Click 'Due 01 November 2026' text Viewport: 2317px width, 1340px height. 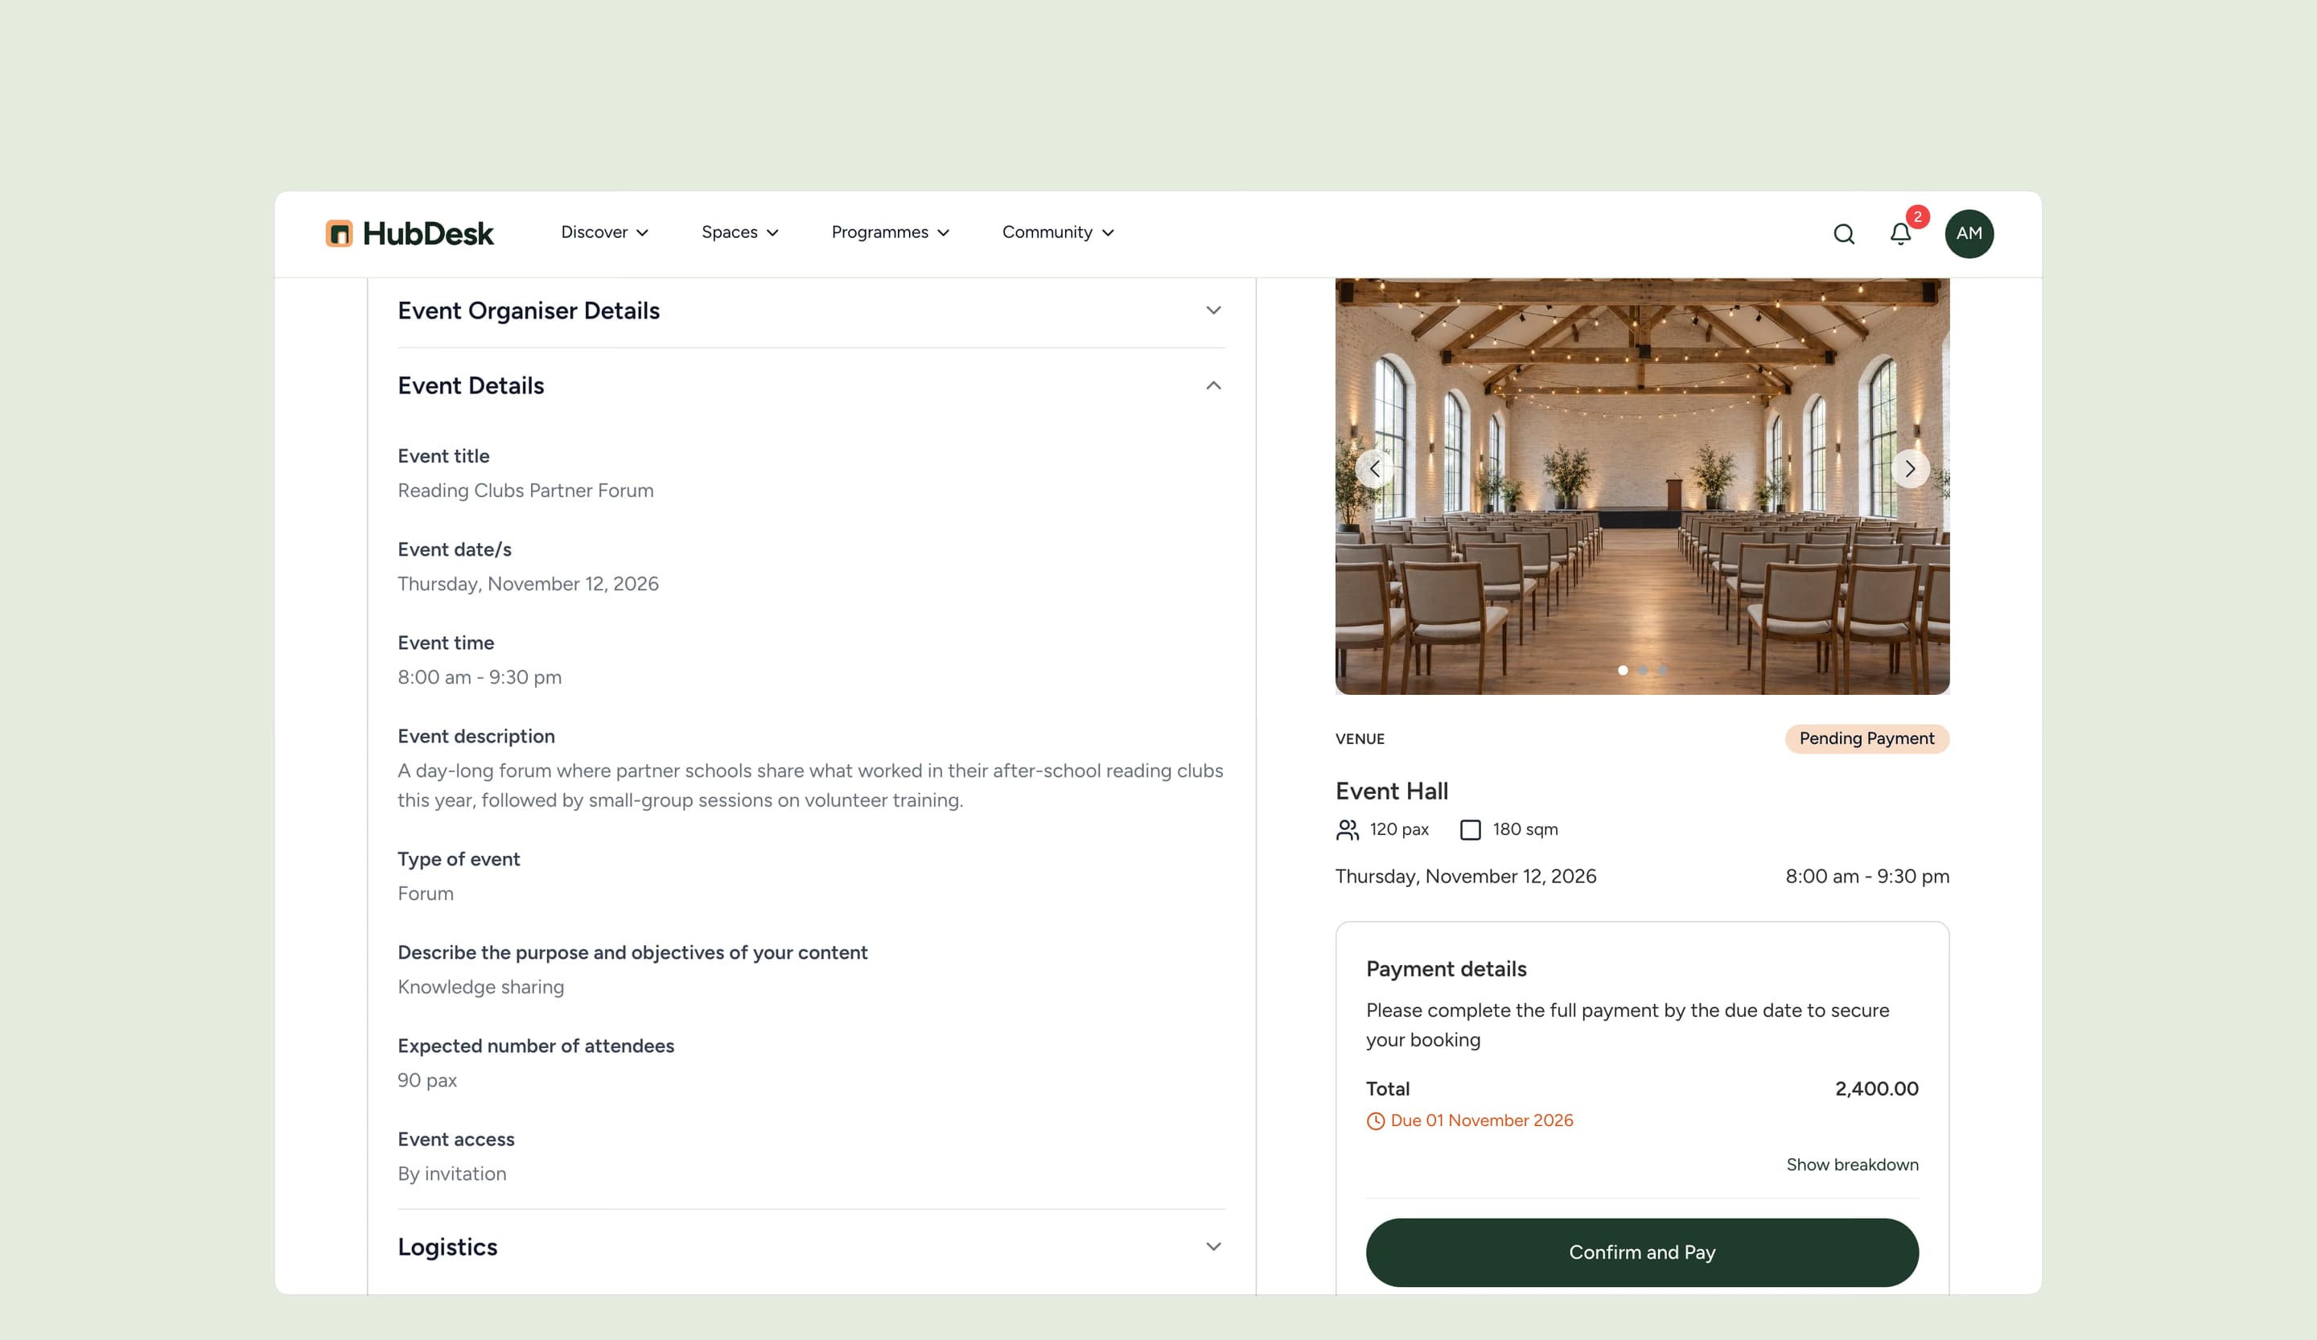[1481, 1120]
